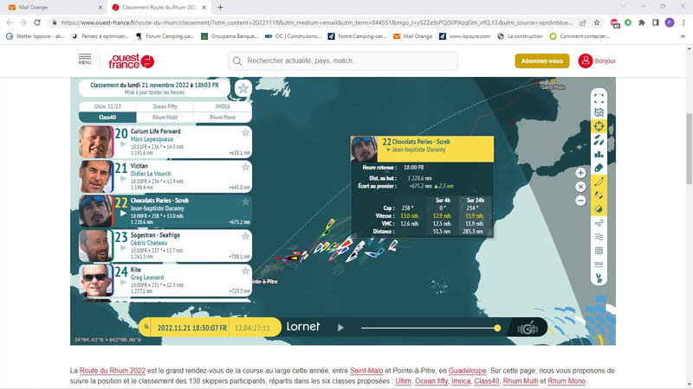Zoom in the map with plus button
The width and height of the screenshot is (693, 389).
coord(580,173)
